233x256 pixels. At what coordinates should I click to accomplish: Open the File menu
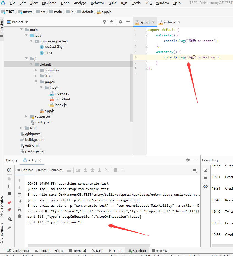point(12,3)
